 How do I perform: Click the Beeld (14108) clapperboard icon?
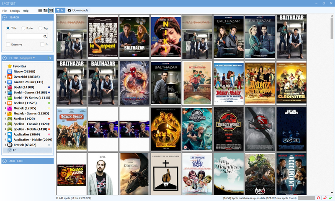(10, 87)
